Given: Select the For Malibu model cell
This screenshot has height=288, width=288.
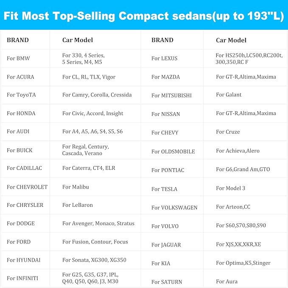Looking at the screenshot, I should tap(95, 186).
